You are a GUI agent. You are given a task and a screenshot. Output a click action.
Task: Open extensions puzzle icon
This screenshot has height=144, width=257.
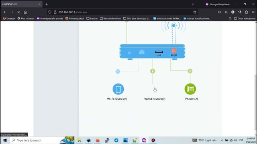(x=247, y=12)
